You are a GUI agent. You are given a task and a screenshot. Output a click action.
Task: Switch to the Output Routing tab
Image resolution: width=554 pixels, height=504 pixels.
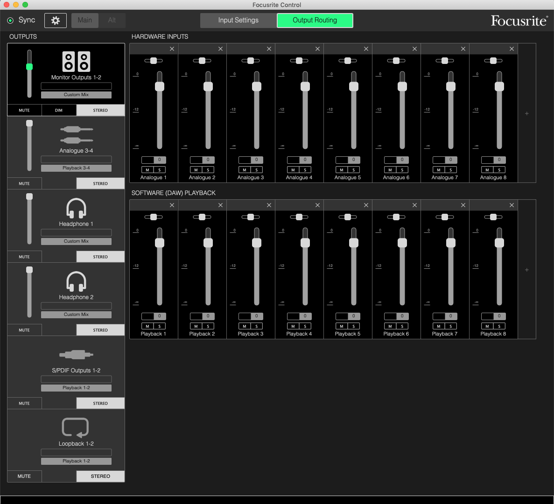click(x=315, y=20)
